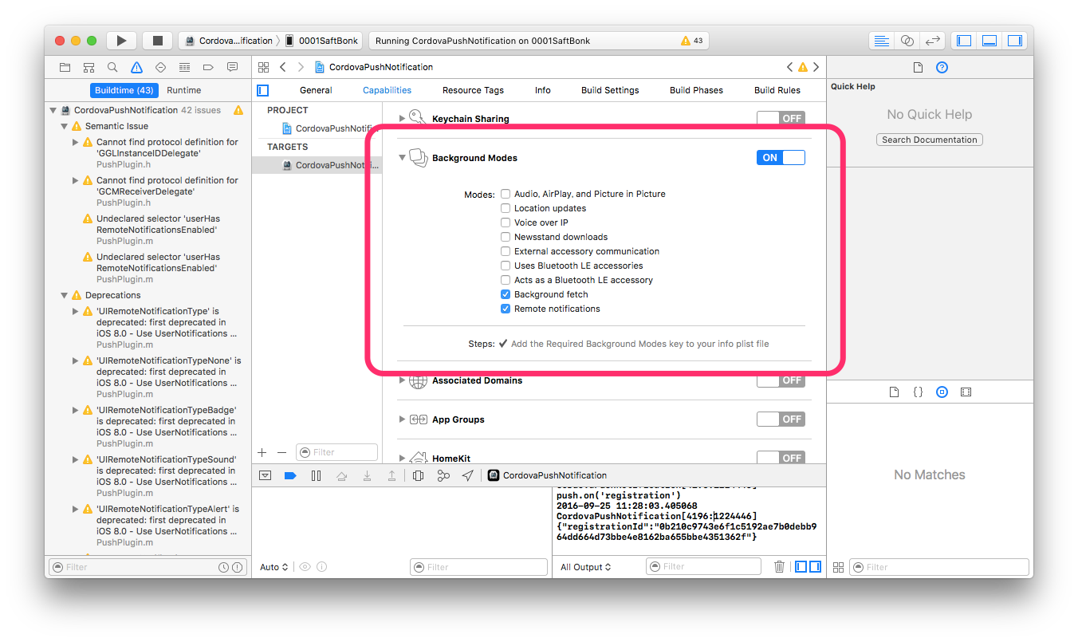Click the Run (play) button

point(121,41)
